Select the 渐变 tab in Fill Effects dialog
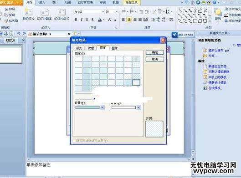 point(79,48)
